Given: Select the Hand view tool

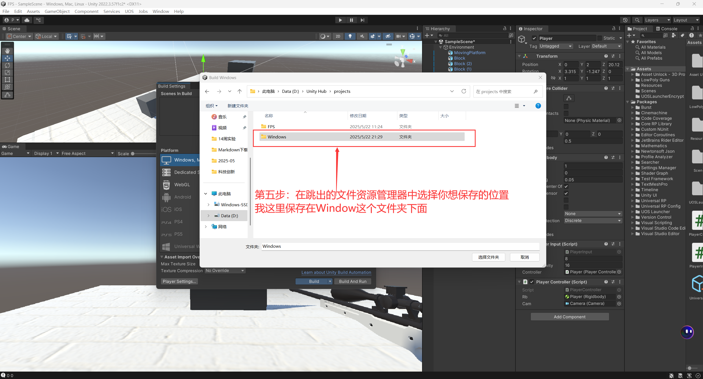Looking at the screenshot, I should click(7, 51).
